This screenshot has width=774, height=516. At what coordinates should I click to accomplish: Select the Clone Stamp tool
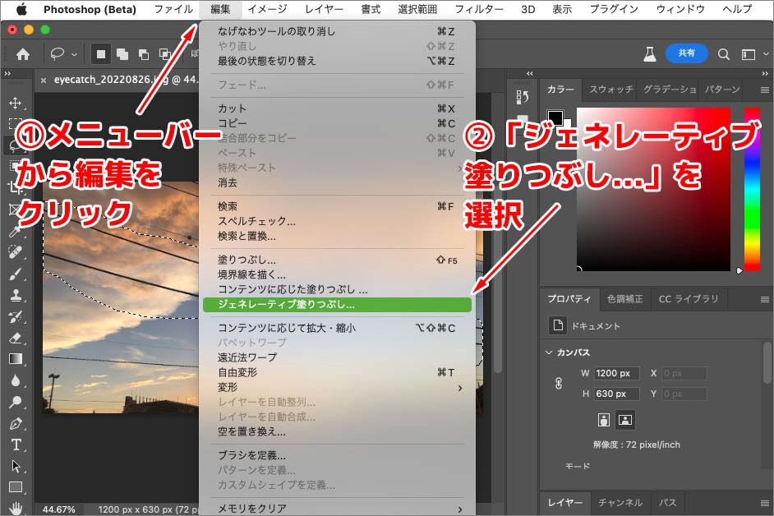(15, 295)
